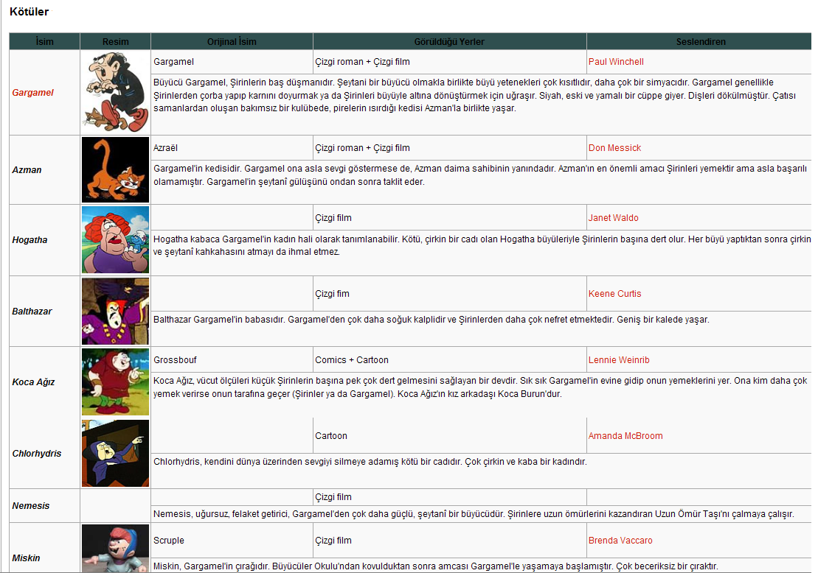818x573 pixels.
Task: Open Don Messick voice actor link
Action: pos(614,148)
